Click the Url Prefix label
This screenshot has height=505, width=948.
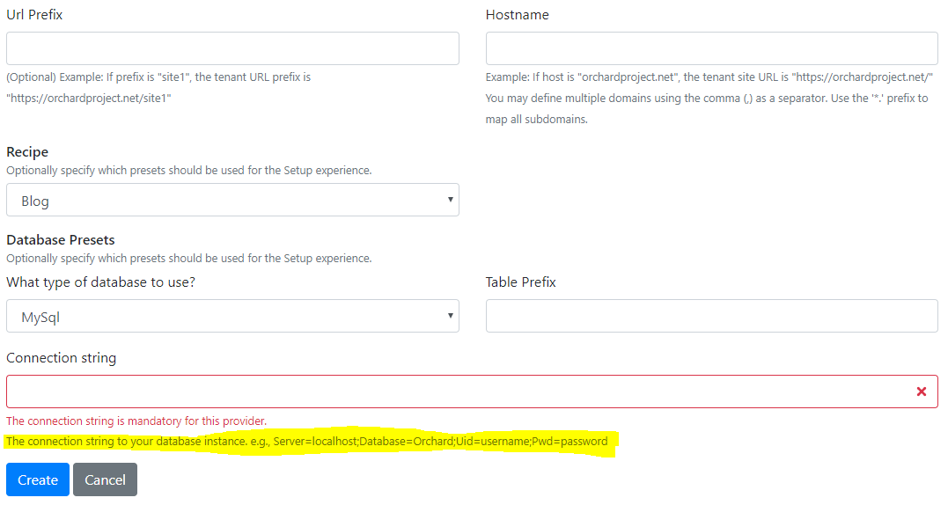[x=34, y=14]
